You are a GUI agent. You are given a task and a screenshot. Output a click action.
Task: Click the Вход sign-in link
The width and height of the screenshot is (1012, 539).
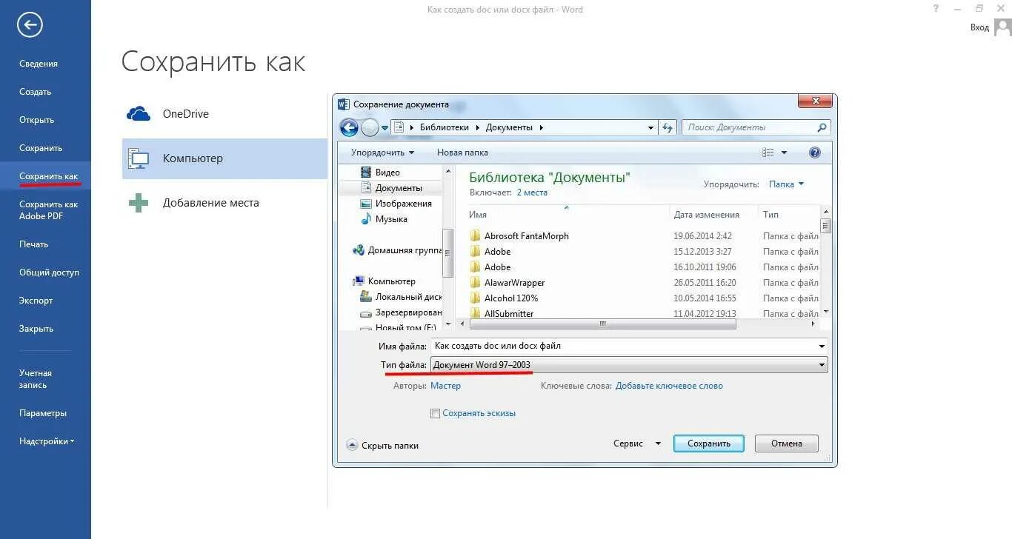click(979, 27)
